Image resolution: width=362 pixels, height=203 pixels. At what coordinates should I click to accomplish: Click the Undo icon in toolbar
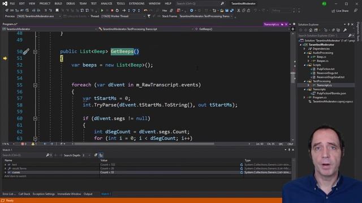click(145, 11)
